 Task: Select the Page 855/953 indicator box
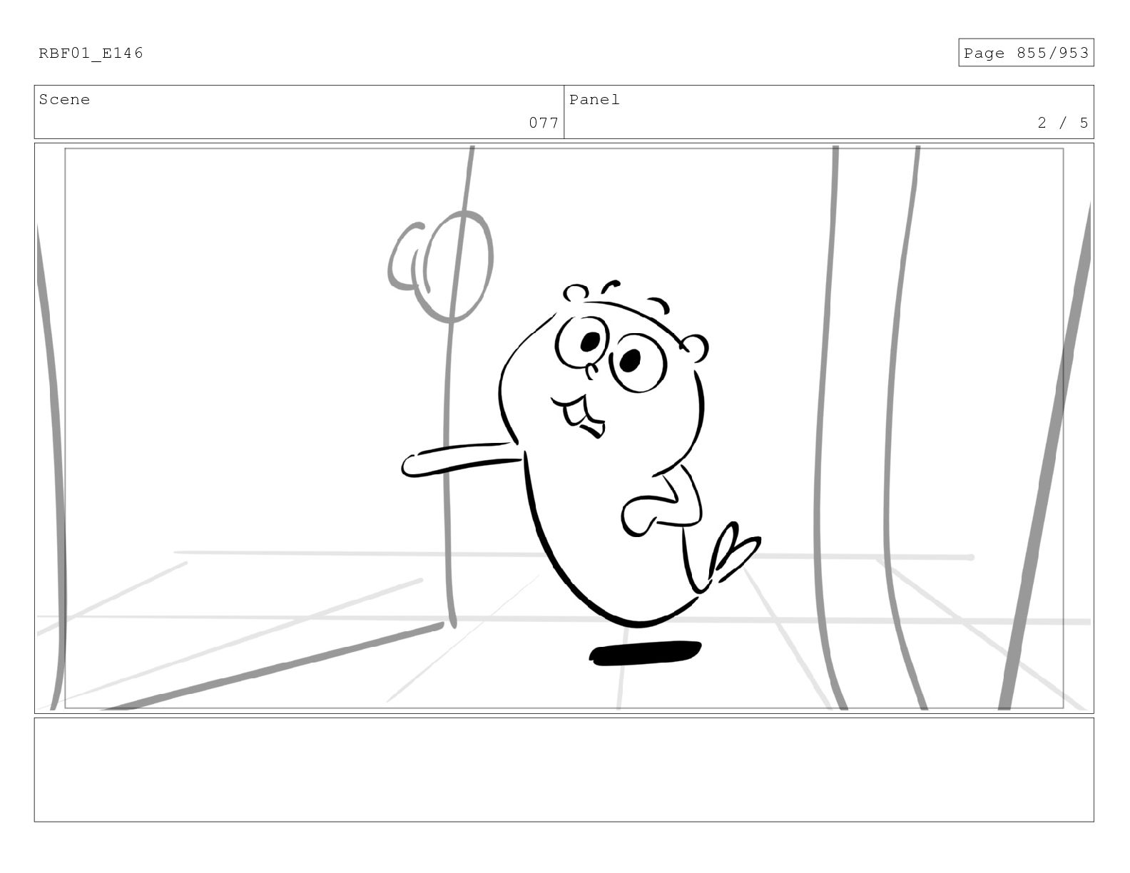point(1026,53)
